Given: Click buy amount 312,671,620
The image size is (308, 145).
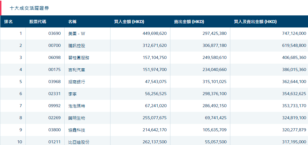Looking at the screenshot, I should point(155,46).
